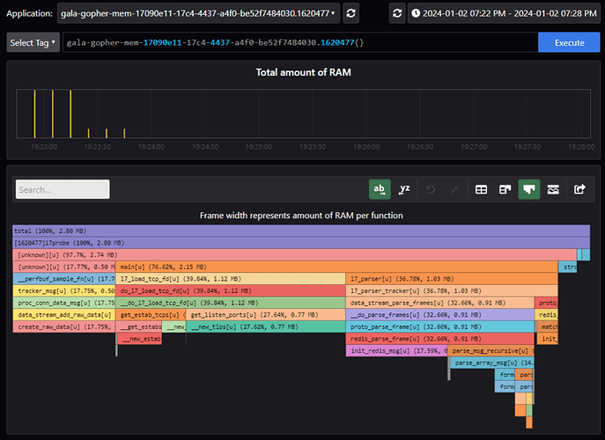Click the Execute button
Screen dimensions: 605x440
click(x=568, y=42)
